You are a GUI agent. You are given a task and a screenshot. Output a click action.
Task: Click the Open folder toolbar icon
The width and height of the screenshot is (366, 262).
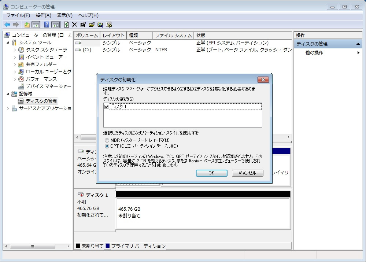(x=92, y=25)
